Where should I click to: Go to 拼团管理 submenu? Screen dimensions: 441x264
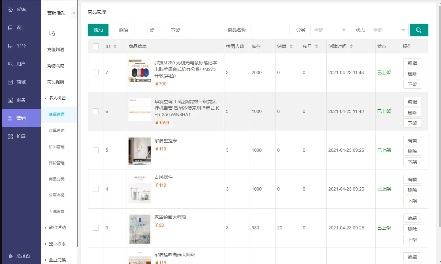57,147
